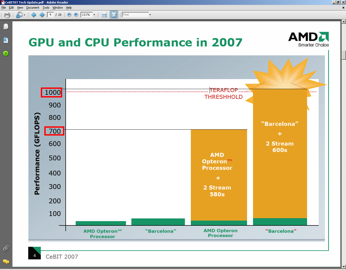Click the first 'AMD Opteron™ Processor' x-axis label
Screen dimensions: 346x270
102,234
